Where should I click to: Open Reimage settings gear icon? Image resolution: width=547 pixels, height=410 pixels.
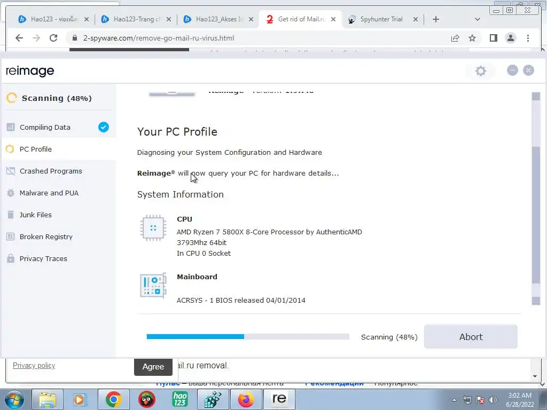(x=480, y=71)
